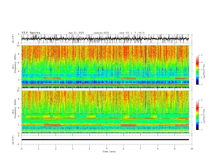Click the 'start UT = 3:10:0' label
Image resolution: width=216 pixels, height=167 pixels.
[x=132, y=33]
